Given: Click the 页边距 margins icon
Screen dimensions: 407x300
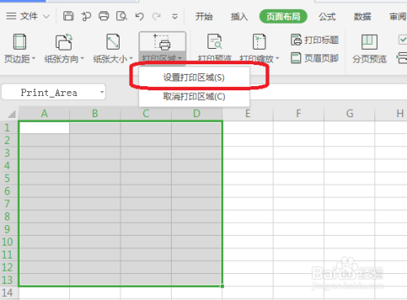Looking at the screenshot, I should click(x=20, y=42).
